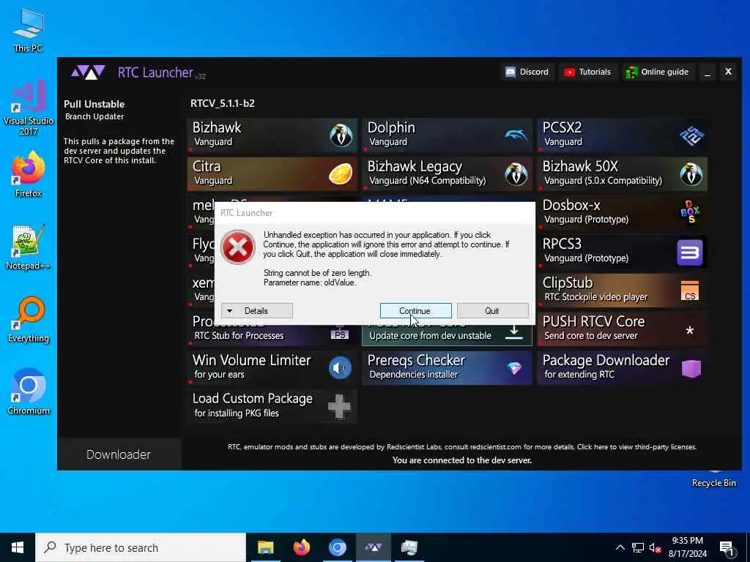Click the muted volume tray icon
Screen dimensions: 750x562
click(x=655, y=548)
